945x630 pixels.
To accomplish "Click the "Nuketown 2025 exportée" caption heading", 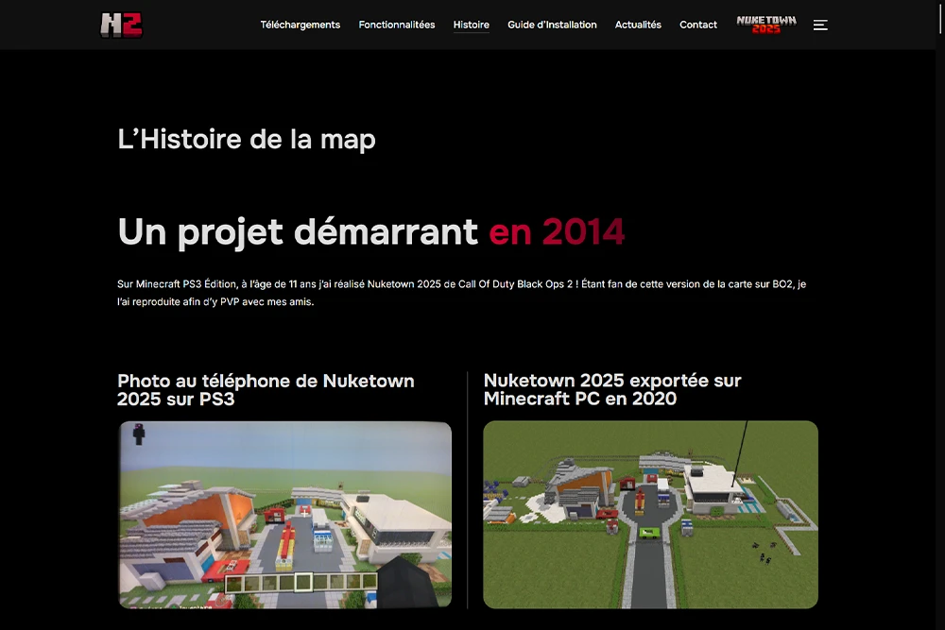I will pyautogui.click(x=612, y=389).
